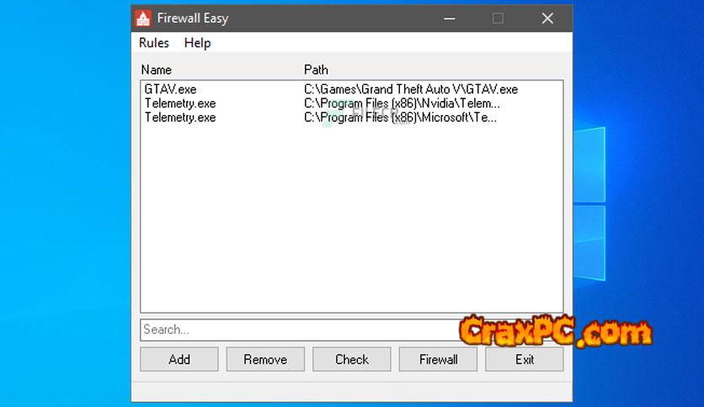Open the Rules menu

(x=154, y=43)
